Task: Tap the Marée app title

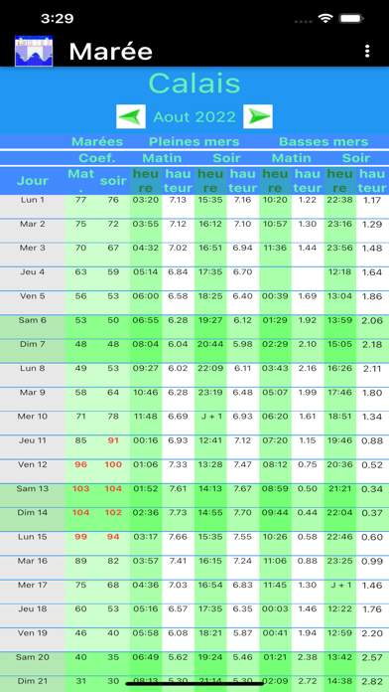Action: coord(110,52)
